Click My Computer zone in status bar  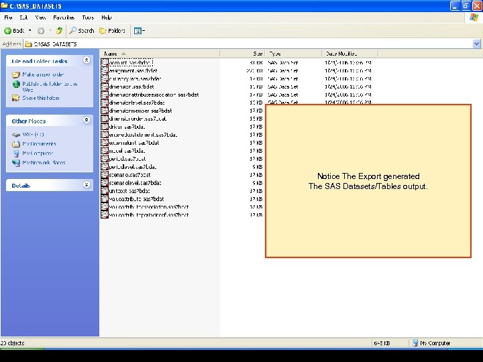431,343
